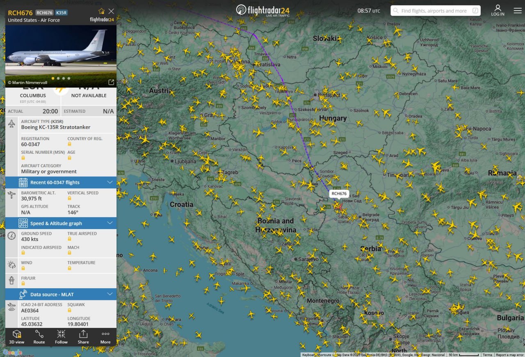Viewport: 525px width, 357px height.
Task: Click the locked Vertical Speed icon
Action: pyautogui.click(x=70, y=198)
